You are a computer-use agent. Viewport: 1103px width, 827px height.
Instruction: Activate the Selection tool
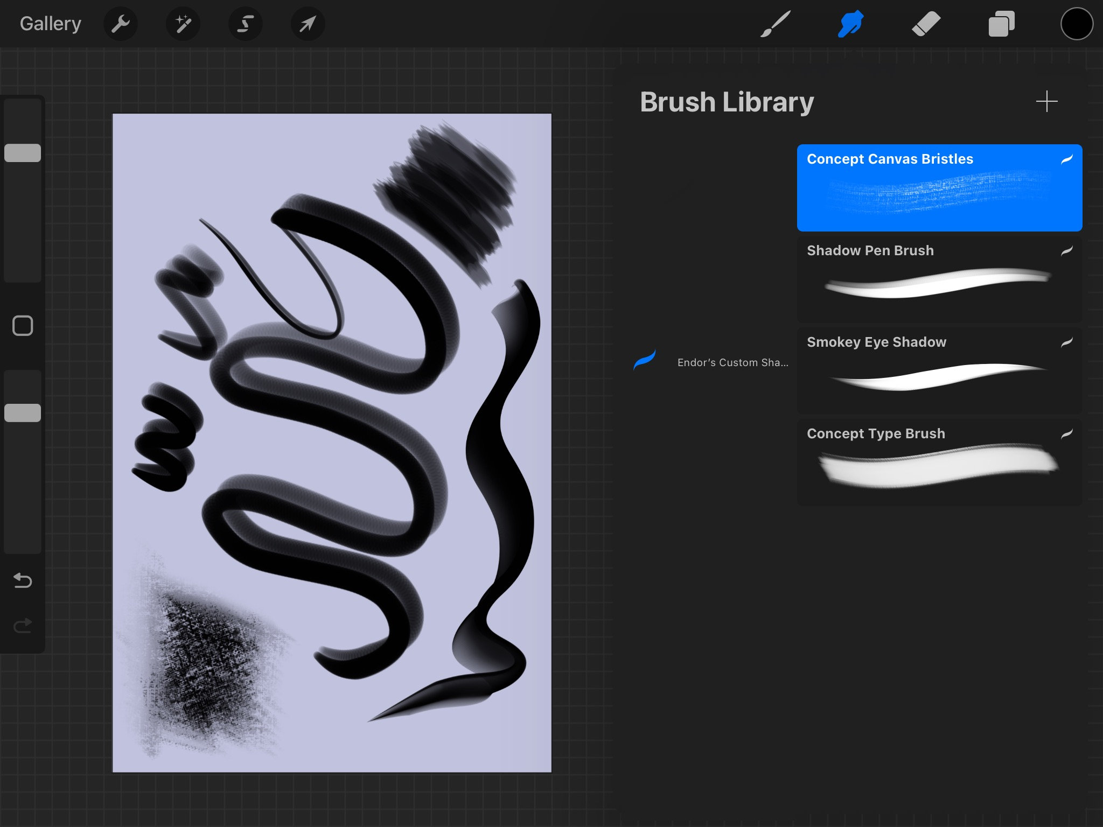[x=246, y=24]
